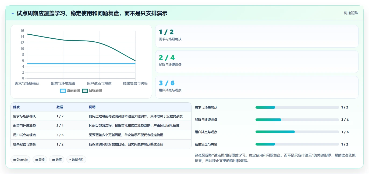The height and width of the screenshot is (174, 369).
Task: Click the y-axis value 16
Action: (22, 31)
